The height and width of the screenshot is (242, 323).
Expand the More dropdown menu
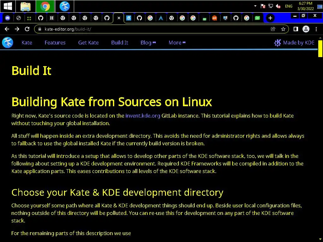(177, 43)
